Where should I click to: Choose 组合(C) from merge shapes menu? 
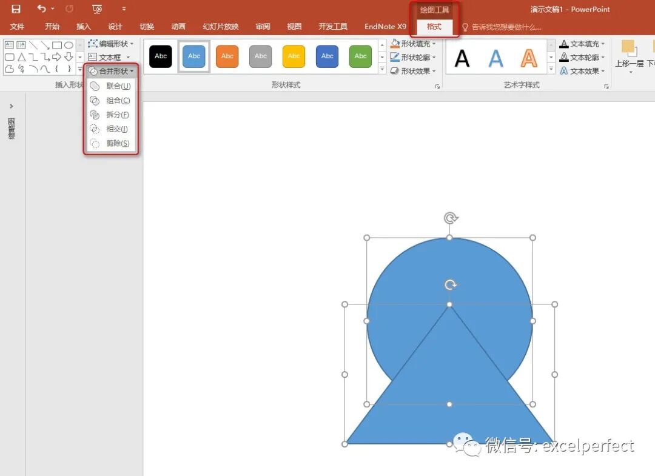(110, 101)
